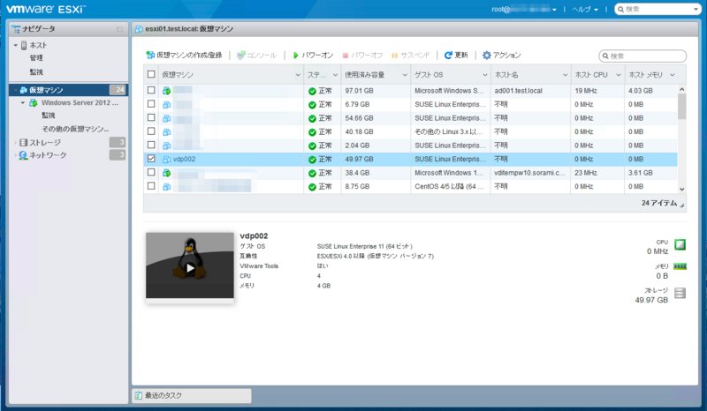Click the top global search field
The image size is (707, 411).
coord(658,9)
